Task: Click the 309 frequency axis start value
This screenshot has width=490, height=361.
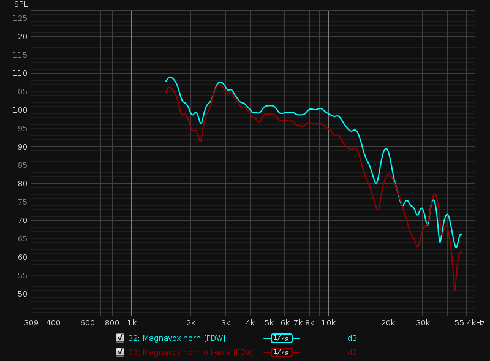Action: (x=31, y=323)
